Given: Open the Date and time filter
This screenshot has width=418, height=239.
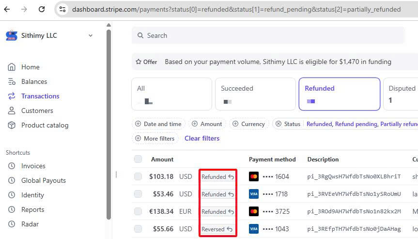Looking at the screenshot, I should click(x=158, y=124).
